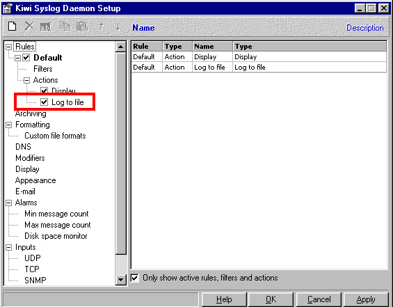Open the E-mail settings
This screenshot has width=393, height=307.
[x=25, y=191]
